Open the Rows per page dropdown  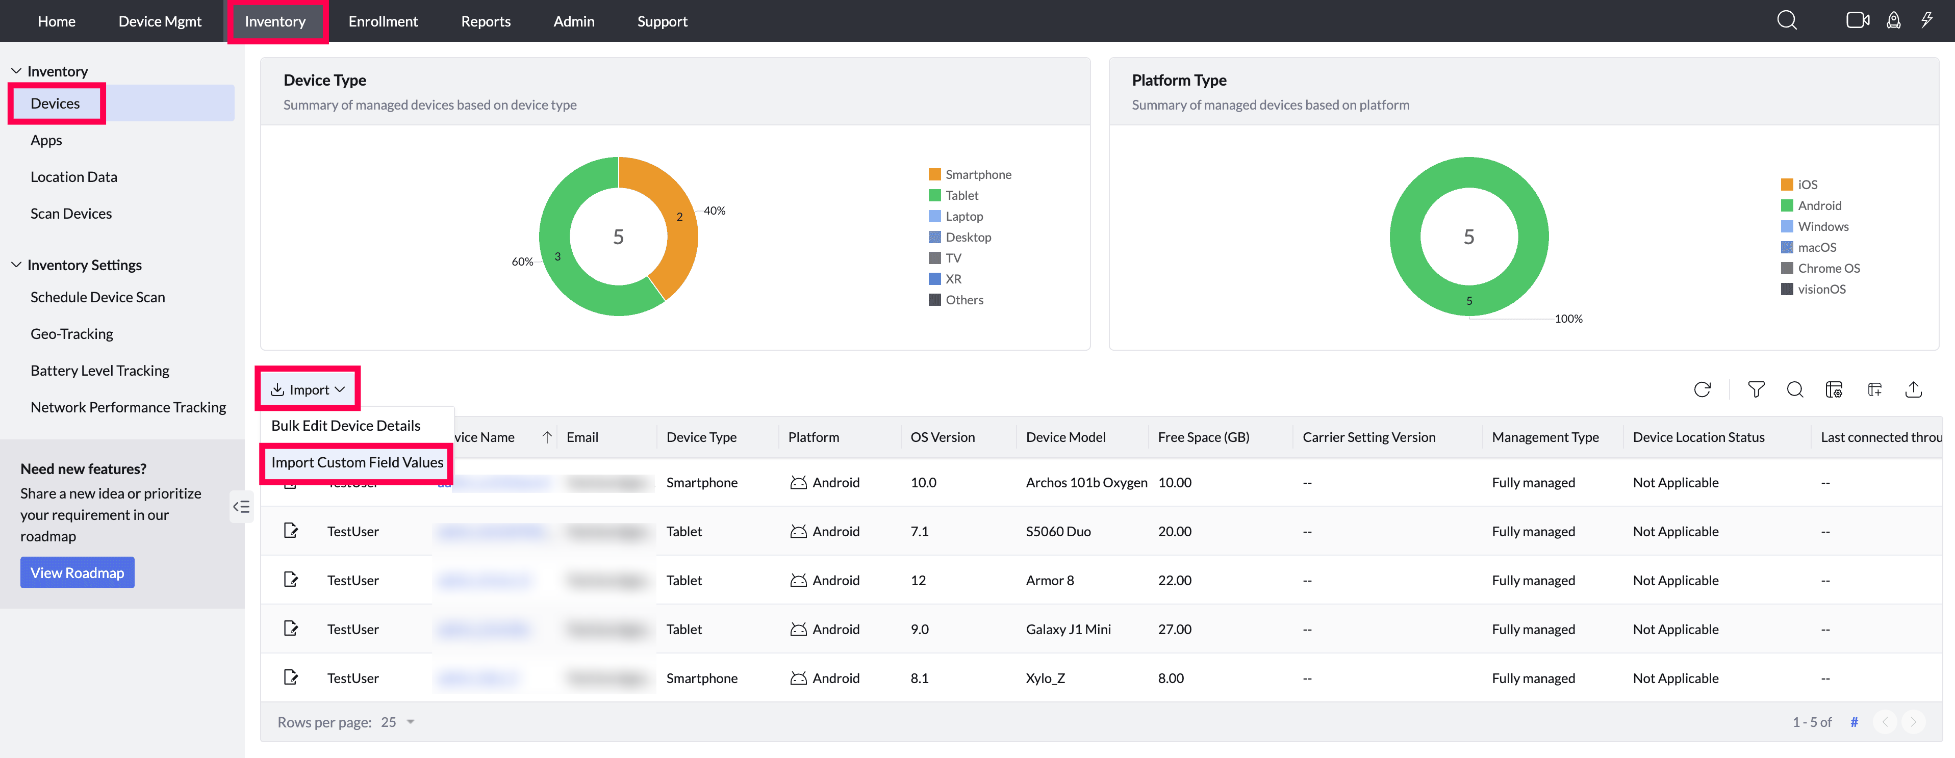pyautogui.click(x=398, y=722)
